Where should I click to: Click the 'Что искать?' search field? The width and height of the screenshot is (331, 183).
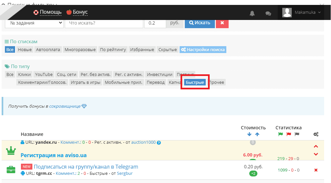click(x=104, y=23)
